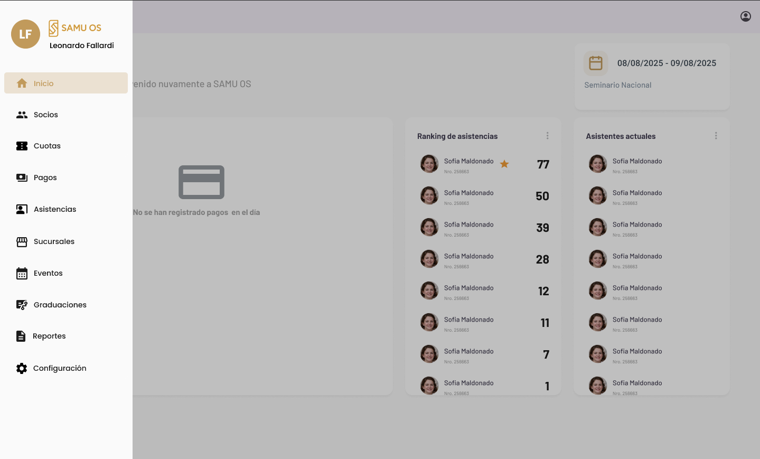760x459 pixels.
Task: Click the Asistencias person badge icon
Action: 22,210
